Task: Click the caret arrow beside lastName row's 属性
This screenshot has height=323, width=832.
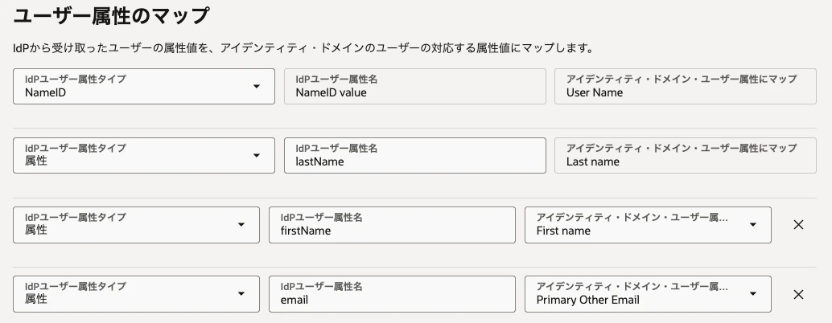Action: [257, 156]
